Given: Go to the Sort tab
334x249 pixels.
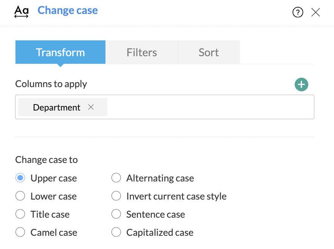Looking at the screenshot, I should (209, 52).
